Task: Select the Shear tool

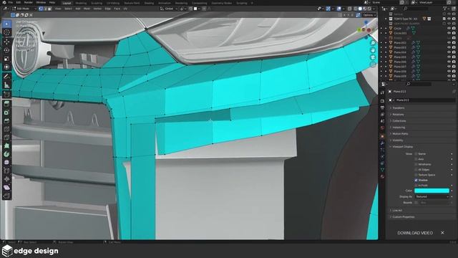Action: coord(6,187)
